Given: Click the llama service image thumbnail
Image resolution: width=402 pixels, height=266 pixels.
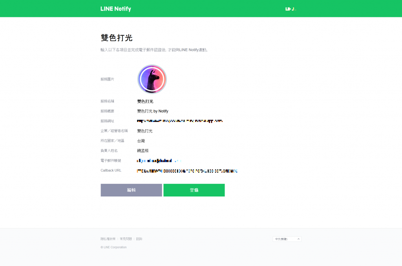Looking at the screenshot, I should (152, 79).
